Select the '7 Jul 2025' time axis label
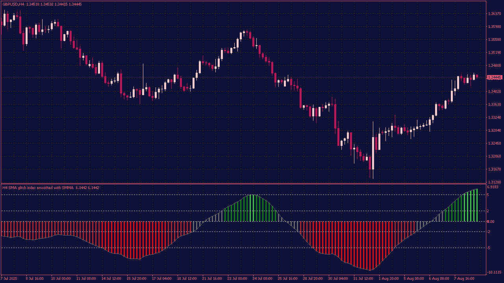 pyautogui.click(x=9, y=279)
